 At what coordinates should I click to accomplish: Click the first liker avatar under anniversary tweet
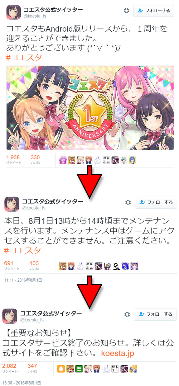tap(63, 160)
